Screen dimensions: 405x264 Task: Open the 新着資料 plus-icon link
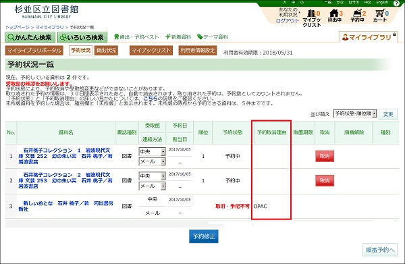click(x=178, y=37)
